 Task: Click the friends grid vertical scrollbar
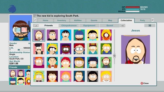(115, 55)
